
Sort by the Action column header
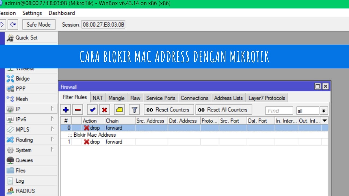click(x=93, y=121)
